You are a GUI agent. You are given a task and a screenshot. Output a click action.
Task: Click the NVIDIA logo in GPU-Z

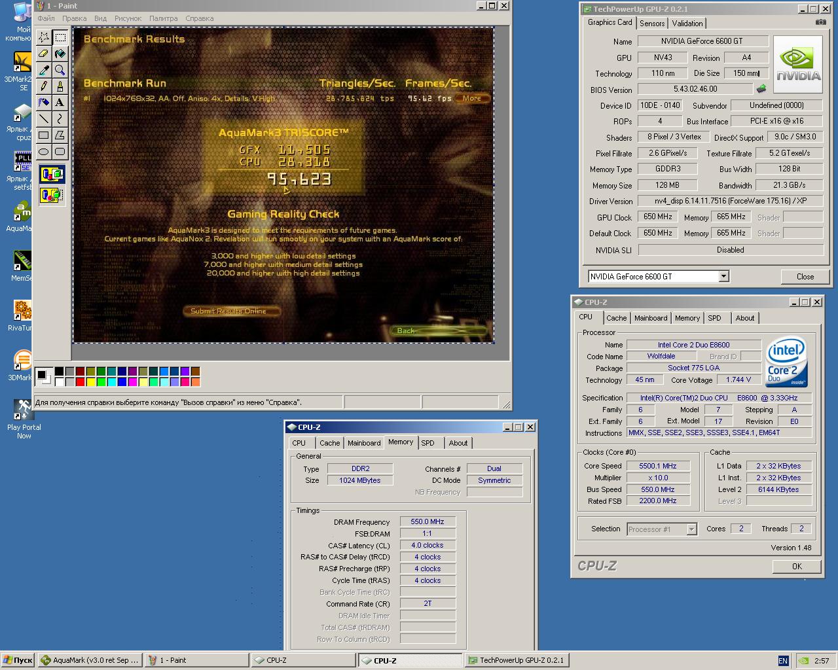click(799, 65)
